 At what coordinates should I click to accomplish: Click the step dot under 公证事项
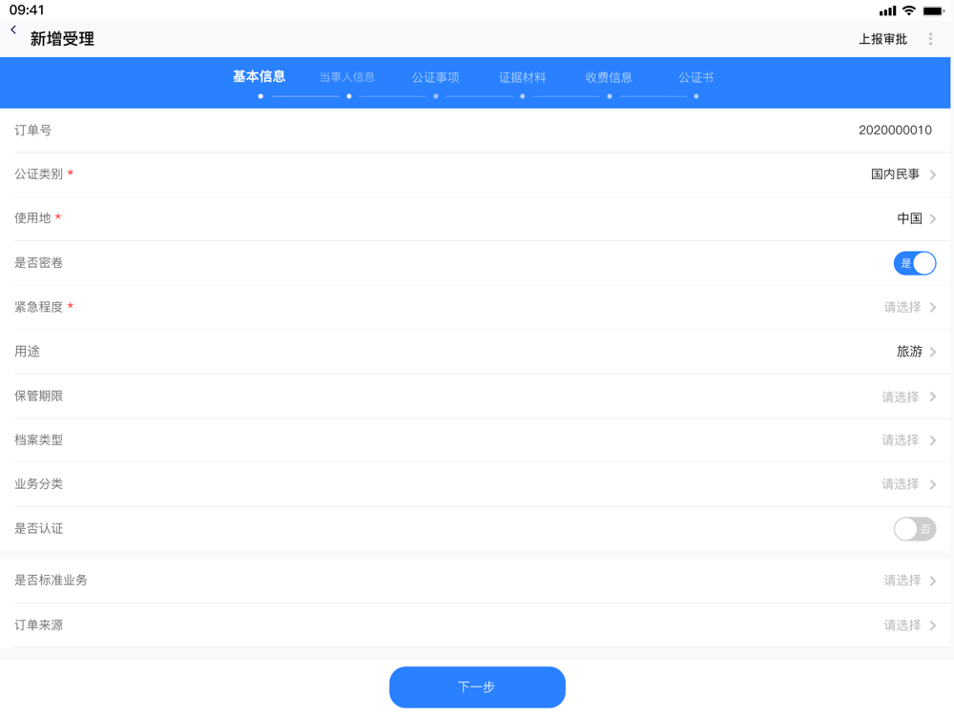pos(436,96)
